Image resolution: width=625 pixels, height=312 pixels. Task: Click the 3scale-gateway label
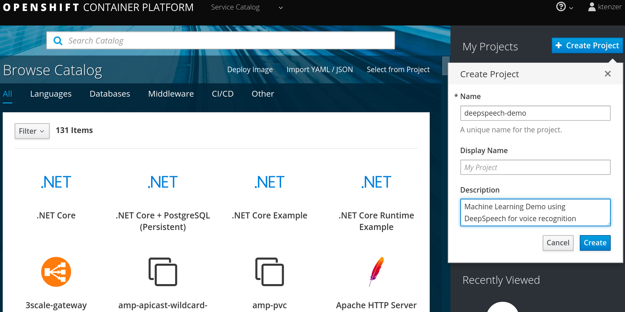pyautogui.click(x=56, y=305)
